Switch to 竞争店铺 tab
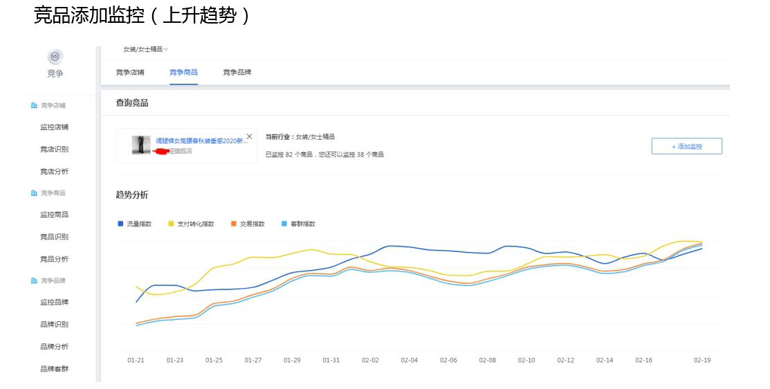This screenshot has width=770, height=389. tap(130, 72)
